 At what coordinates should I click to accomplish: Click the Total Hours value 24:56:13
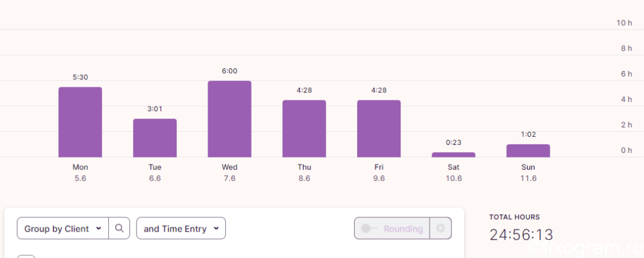(x=521, y=235)
